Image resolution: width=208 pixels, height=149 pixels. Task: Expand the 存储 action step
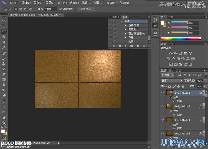point(125,38)
